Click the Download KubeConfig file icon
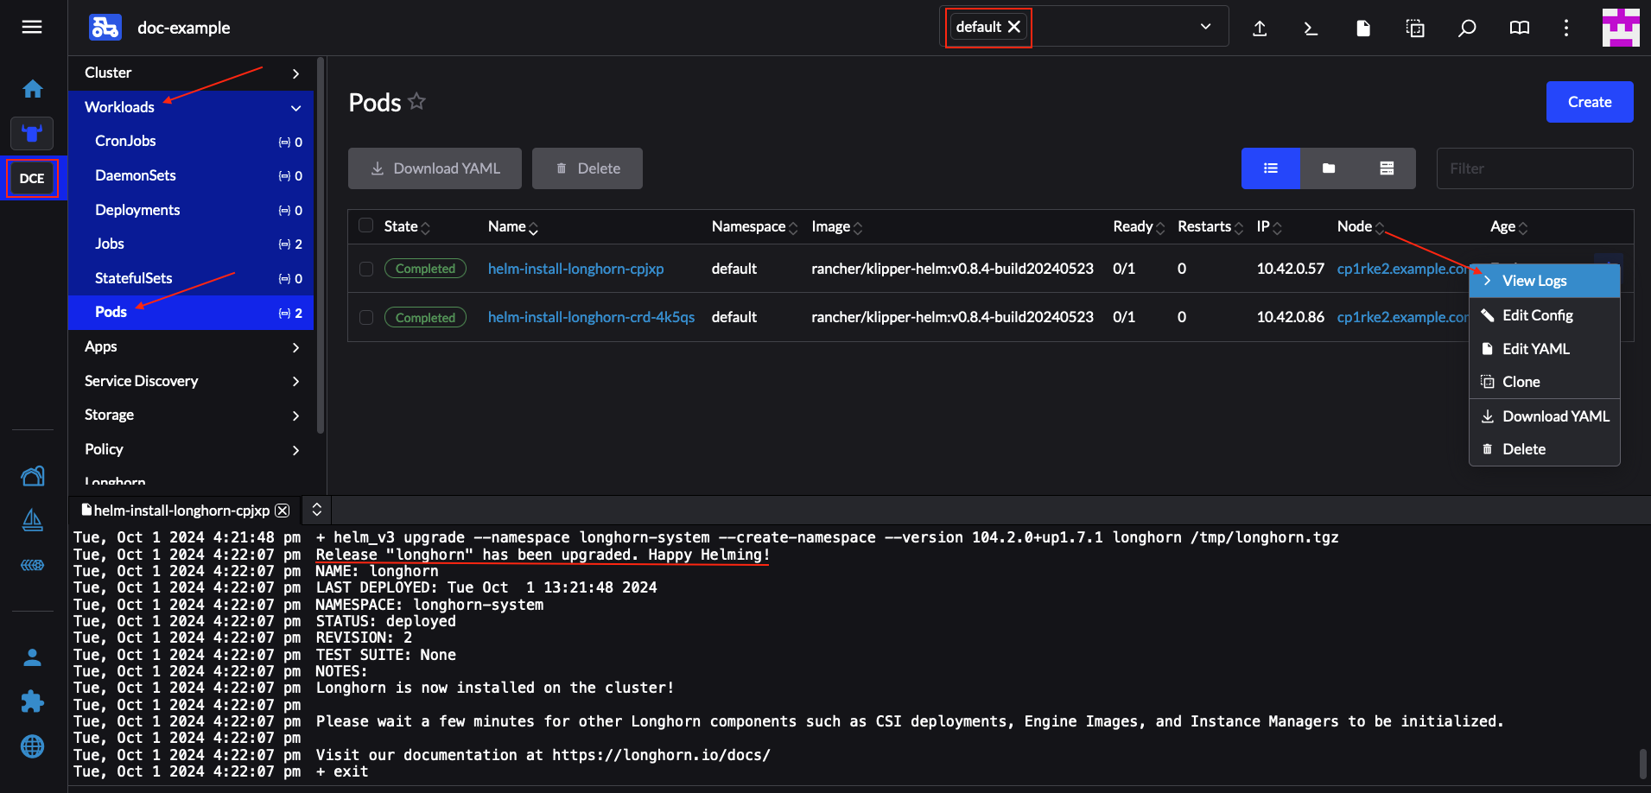The image size is (1651, 793). point(1362,29)
